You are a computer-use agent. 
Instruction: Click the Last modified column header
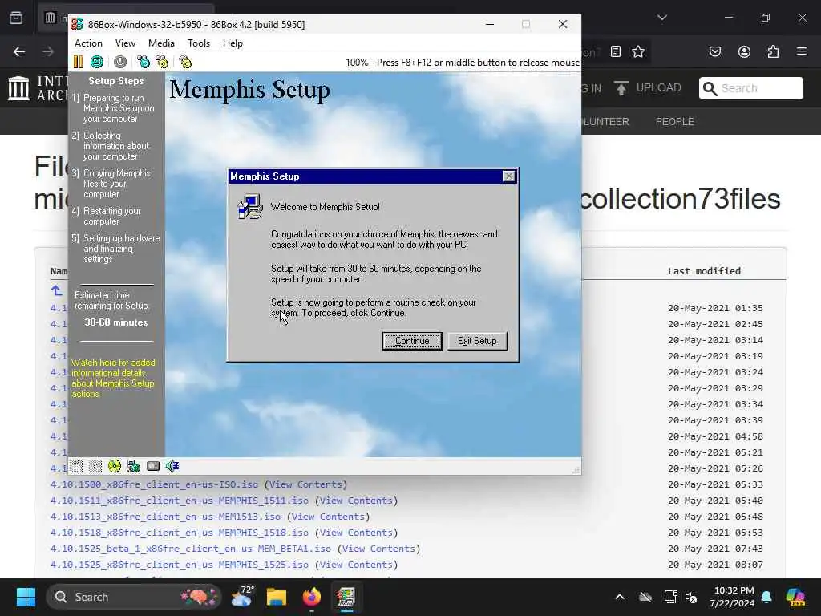pyautogui.click(x=704, y=271)
